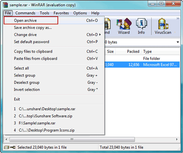Choose Open archive from File menu
The width and height of the screenshot is (183, 153).
click(54, 21)
